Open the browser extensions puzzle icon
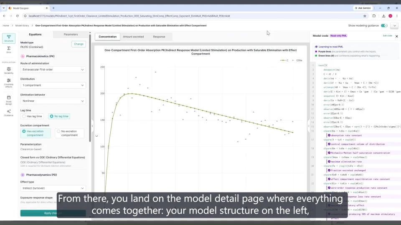This screenshot has width=401, height=225. [374, 16]
